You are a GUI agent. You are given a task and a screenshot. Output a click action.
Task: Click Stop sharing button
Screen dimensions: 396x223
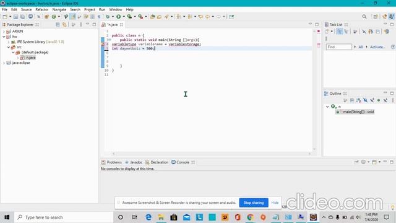(x=254, y=203)
